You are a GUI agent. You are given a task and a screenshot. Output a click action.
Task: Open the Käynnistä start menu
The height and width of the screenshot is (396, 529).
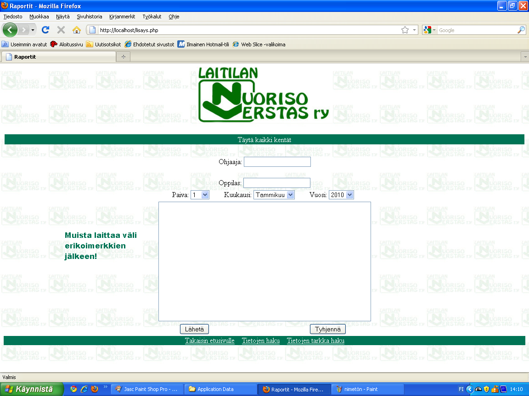click(x=32, y=389)
